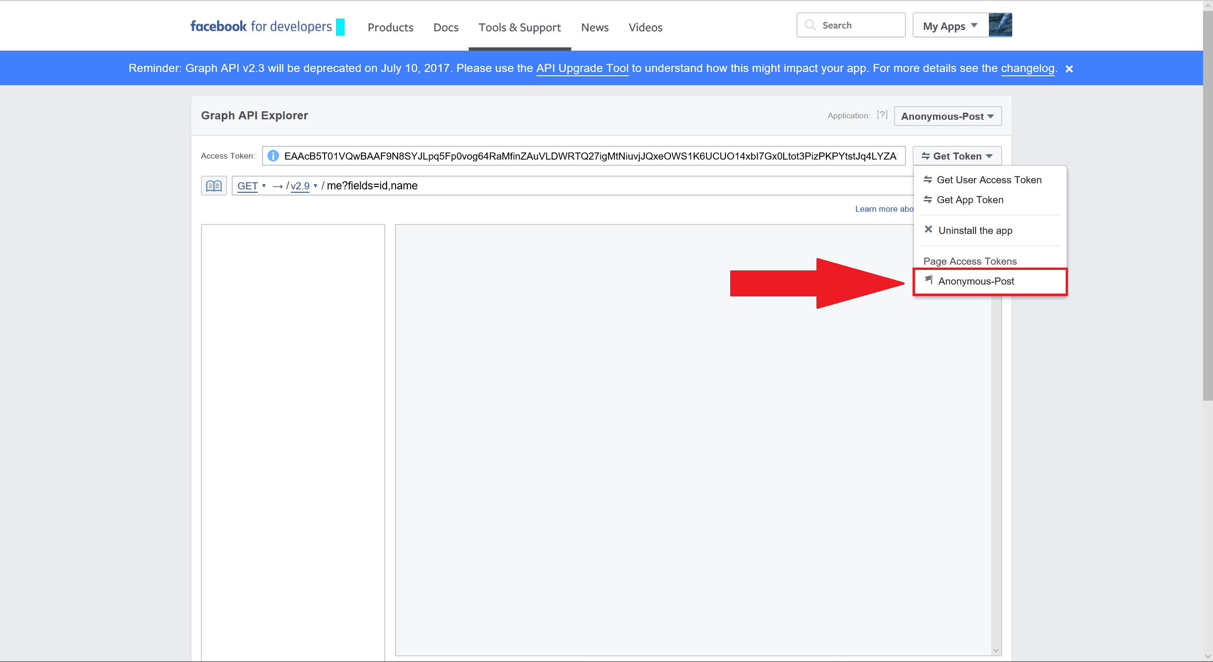Choose Uninstall the app
1213x662 pixels.
[975, 231]
